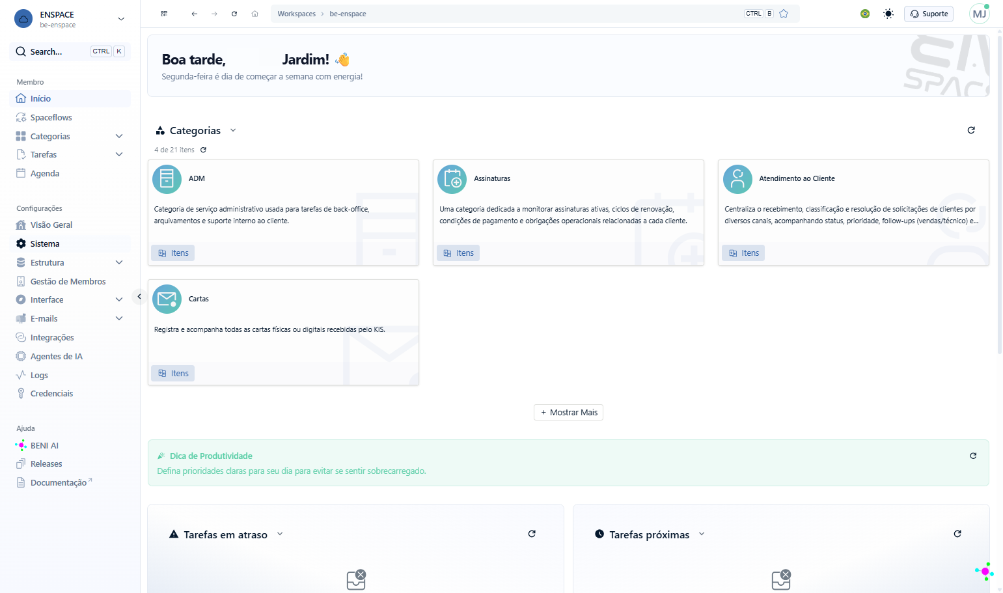The image size is (1003, 593).
Task: Open the Cartas envelope icon
Action: tap(167, 299)
